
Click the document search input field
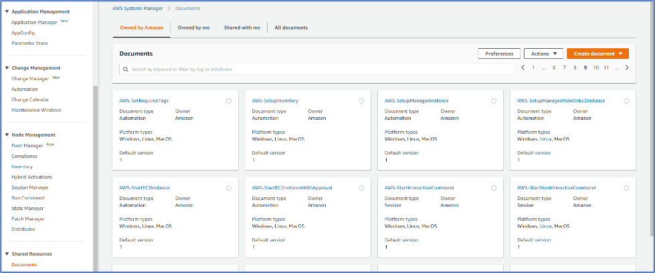coord(314,69)
